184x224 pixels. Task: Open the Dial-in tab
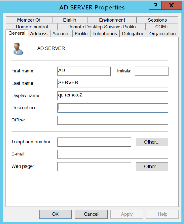click(x=69, y=20)
